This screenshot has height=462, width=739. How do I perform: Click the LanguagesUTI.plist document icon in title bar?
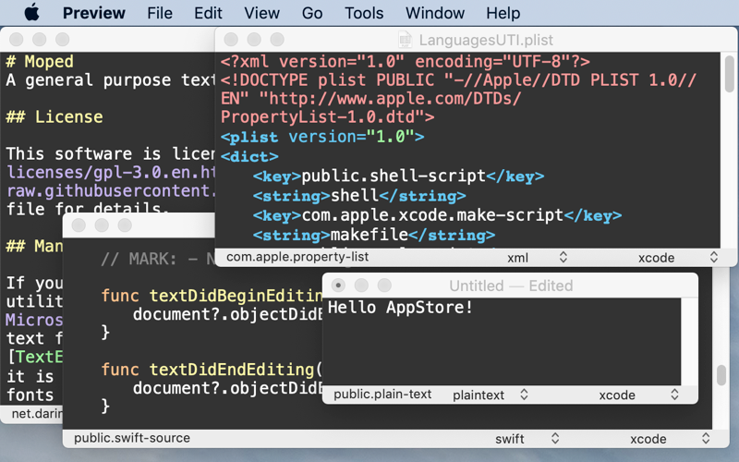[405, 40]
